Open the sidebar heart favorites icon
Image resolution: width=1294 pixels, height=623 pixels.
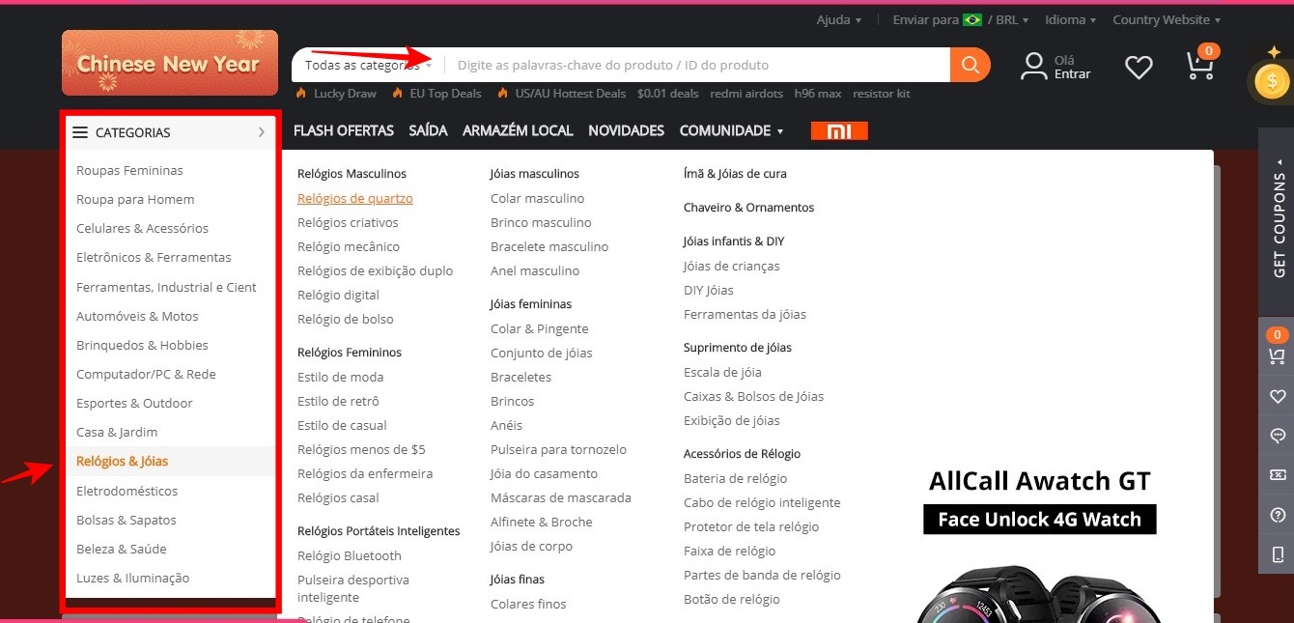click(x=1277, y=396)
